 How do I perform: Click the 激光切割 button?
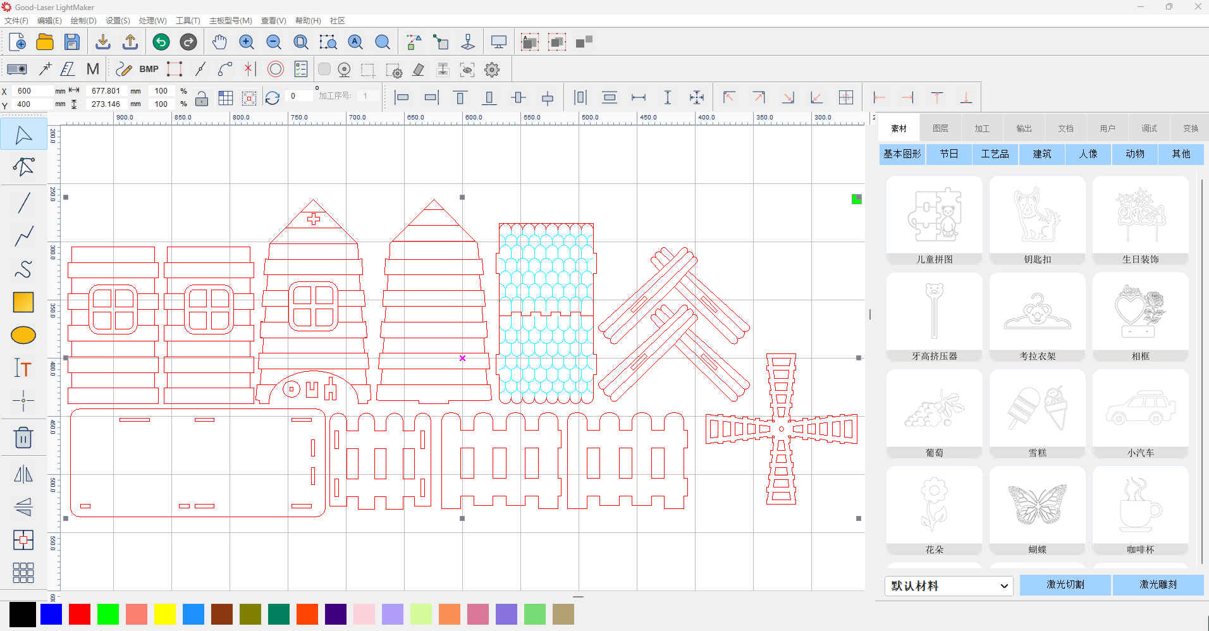1065,585
